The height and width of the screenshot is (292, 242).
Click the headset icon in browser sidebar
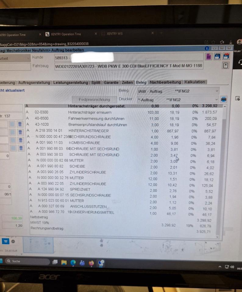[240, 62]
